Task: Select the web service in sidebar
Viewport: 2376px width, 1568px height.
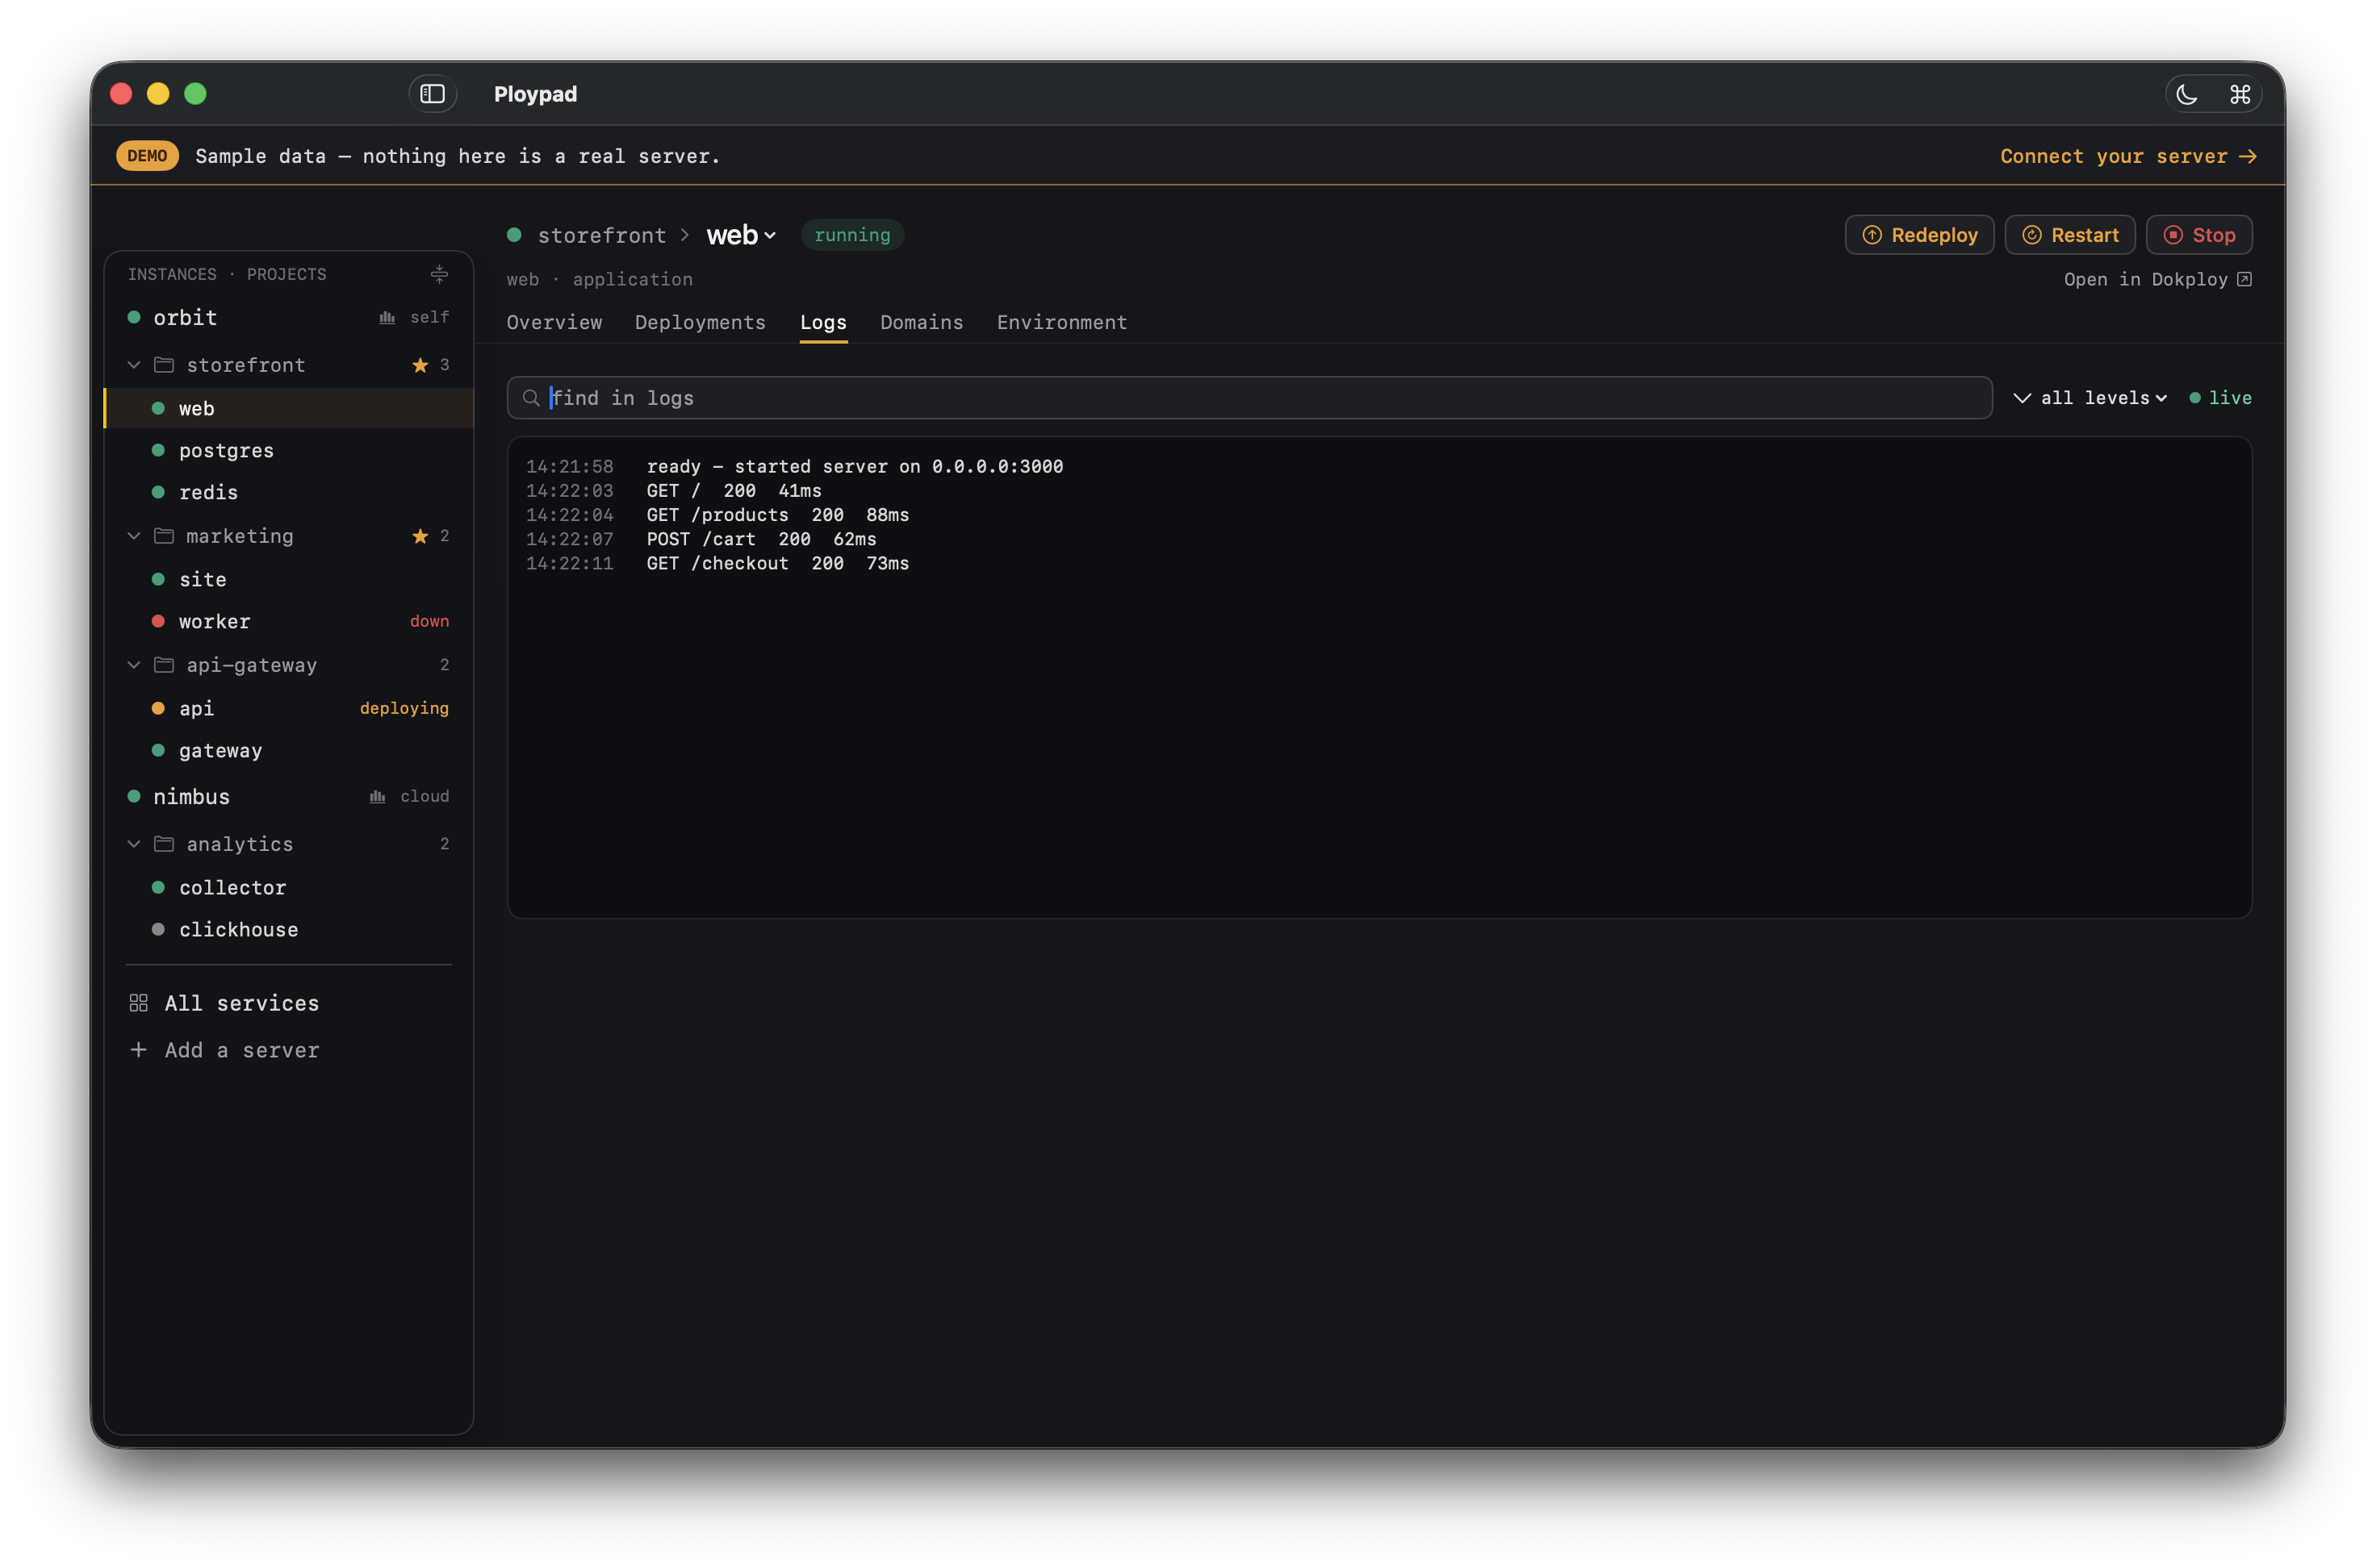Action: point(289,408)
